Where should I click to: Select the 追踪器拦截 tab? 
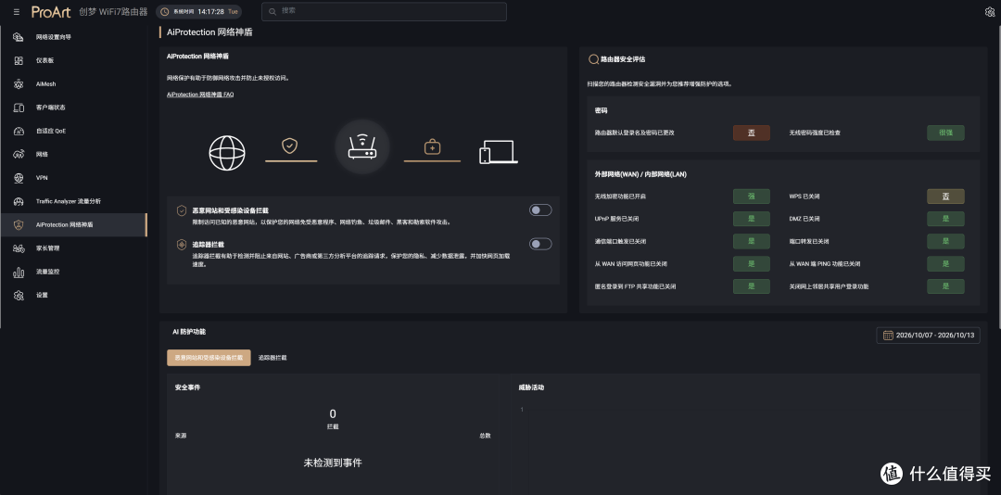point(272,358)
